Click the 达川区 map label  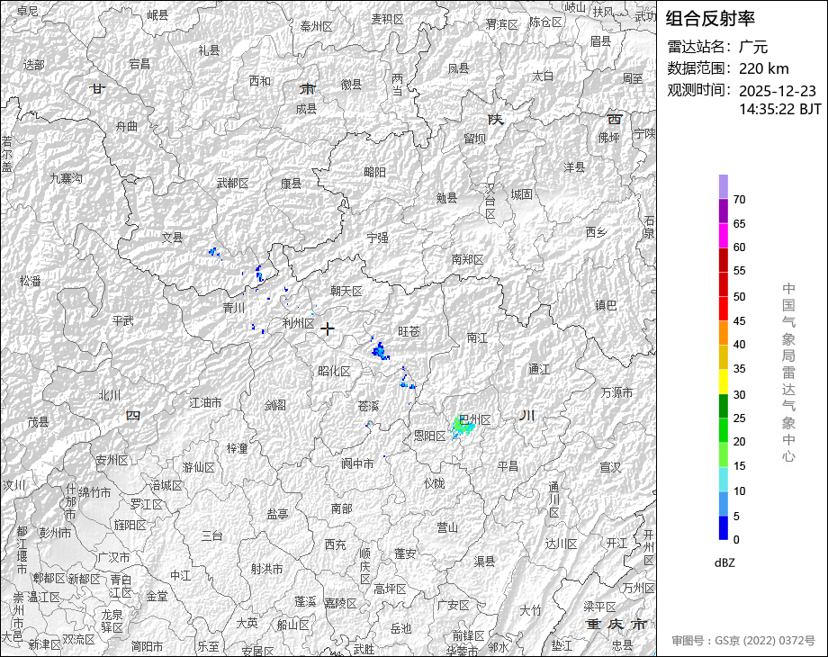pyautogui.click(x=562, y=544)
